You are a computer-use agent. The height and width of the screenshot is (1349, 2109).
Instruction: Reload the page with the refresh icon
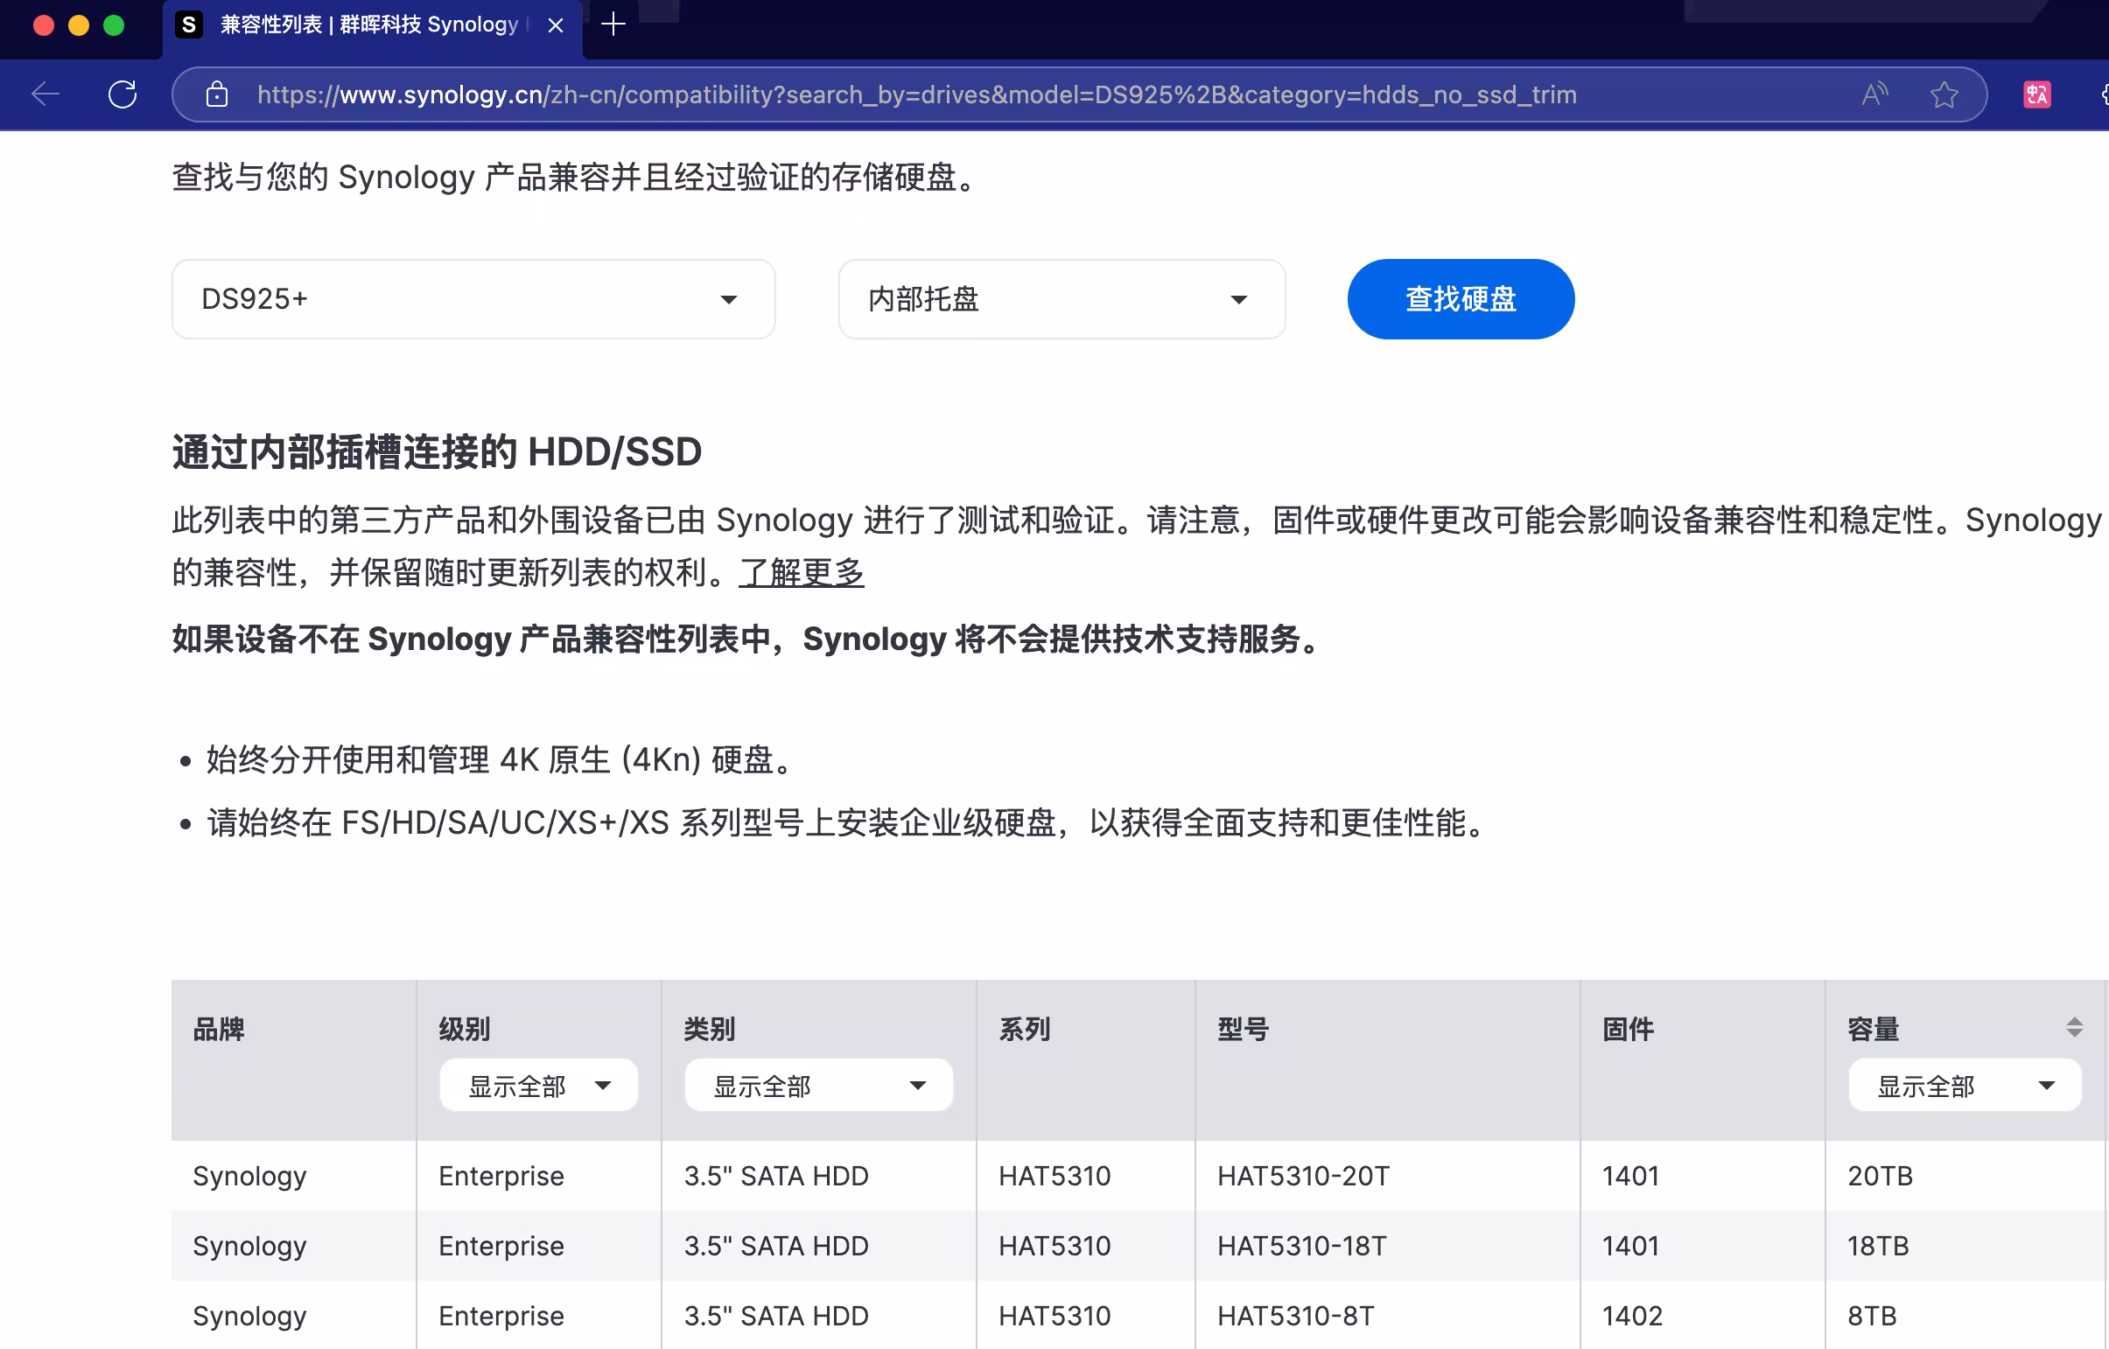click(123, 94)
